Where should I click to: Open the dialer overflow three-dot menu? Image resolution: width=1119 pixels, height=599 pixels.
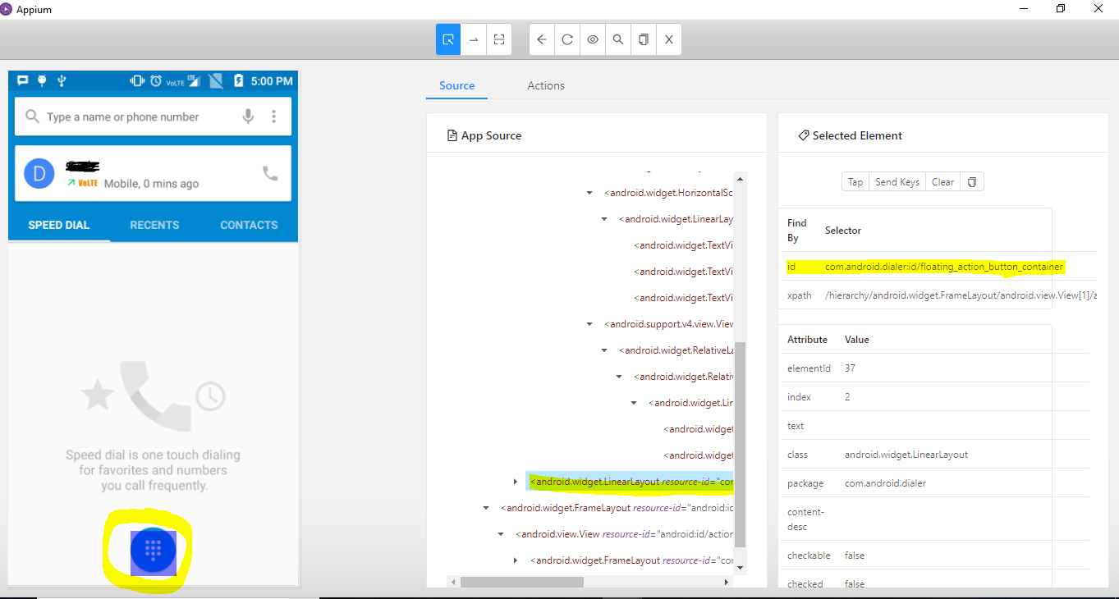click(274, 116)
